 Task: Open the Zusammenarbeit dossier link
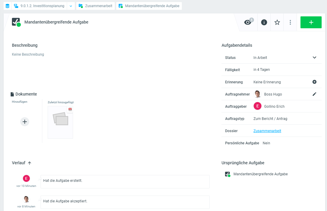tap(267, 131)
